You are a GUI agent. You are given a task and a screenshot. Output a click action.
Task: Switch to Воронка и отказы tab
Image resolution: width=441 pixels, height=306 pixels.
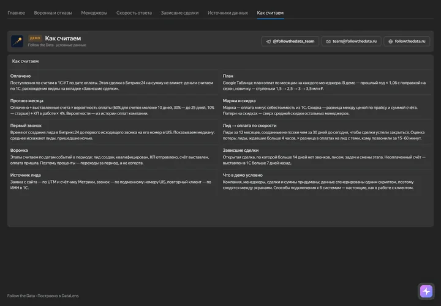pyautogui.click(x=53, y=13)
